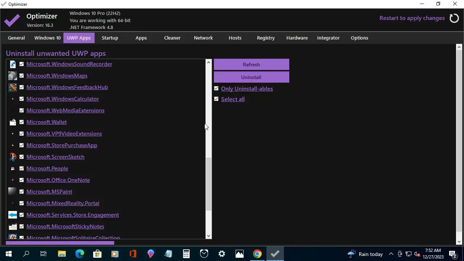Open taskbar Search
464x261 pixels.
pos(26,254)
